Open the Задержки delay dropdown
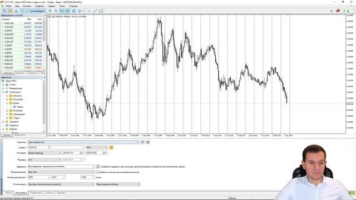356x200 pixels. click(92, 167)
